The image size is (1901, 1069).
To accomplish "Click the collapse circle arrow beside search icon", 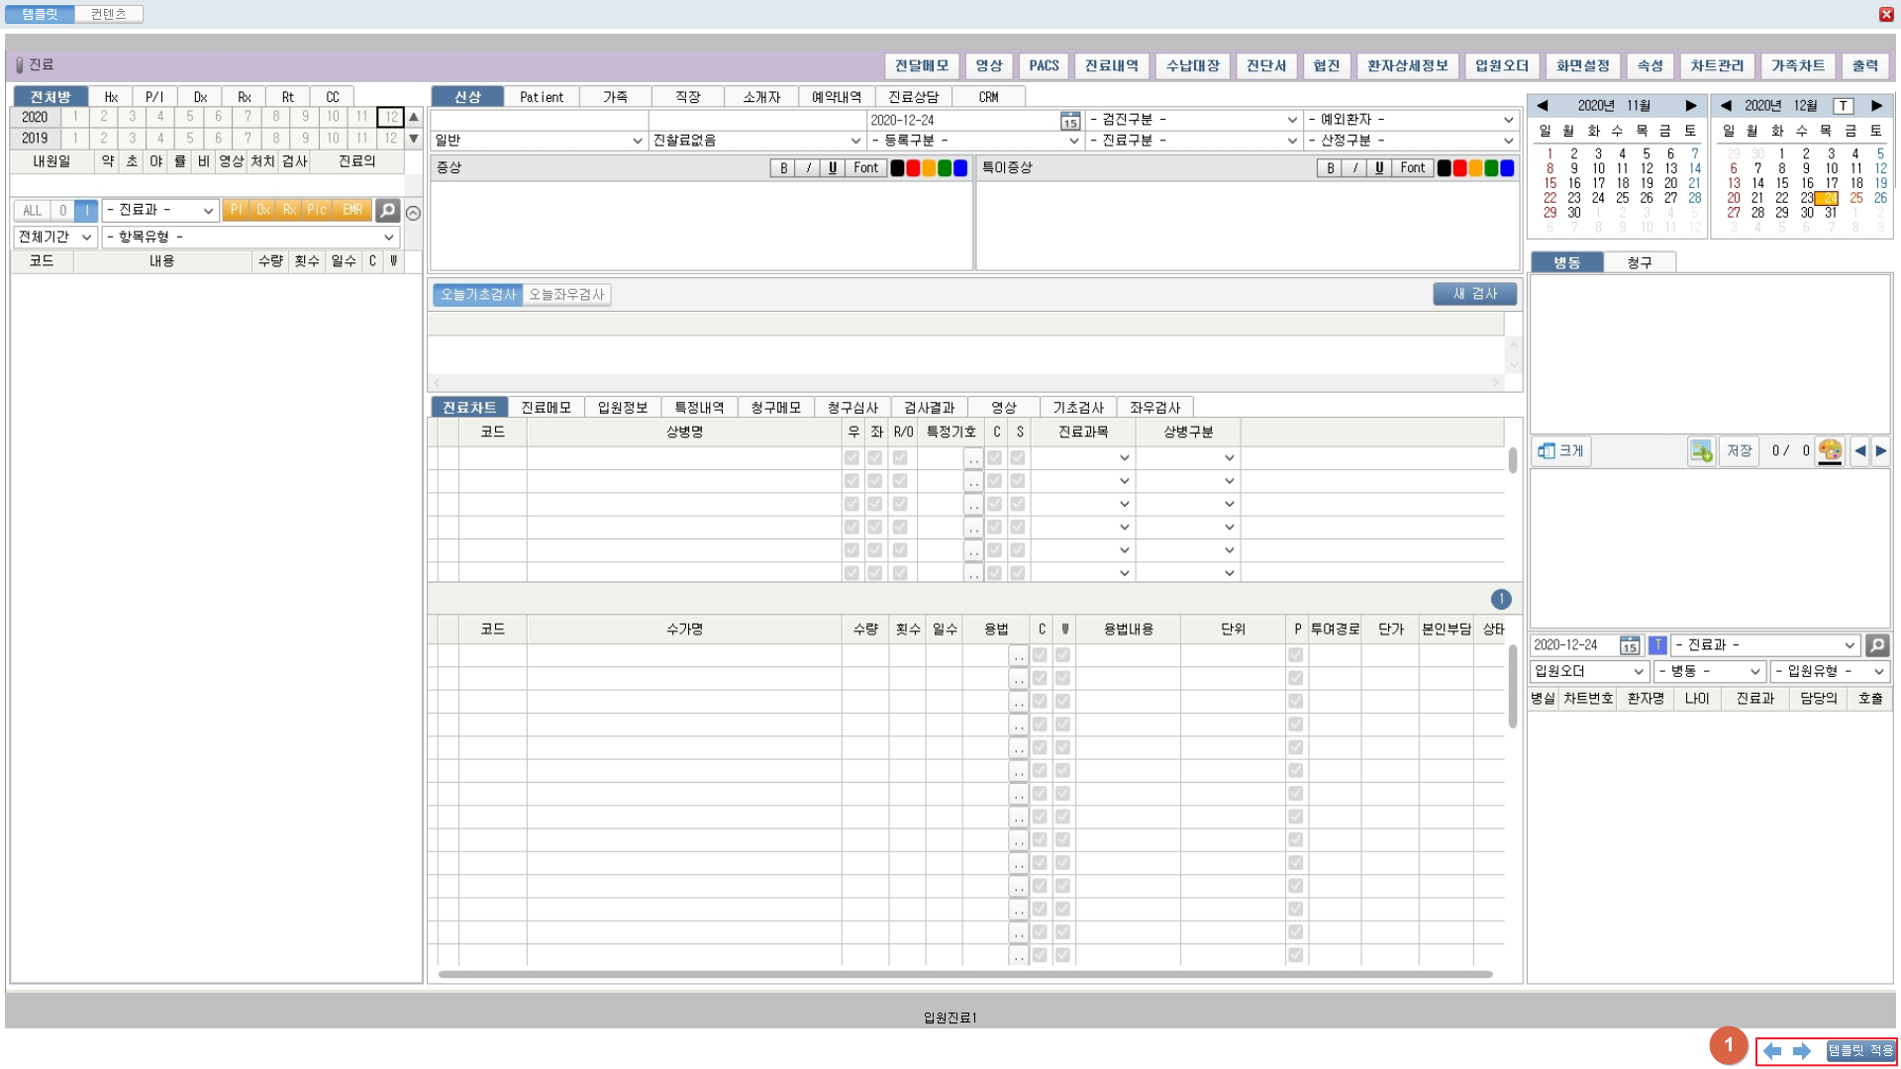I will (414, 213).
